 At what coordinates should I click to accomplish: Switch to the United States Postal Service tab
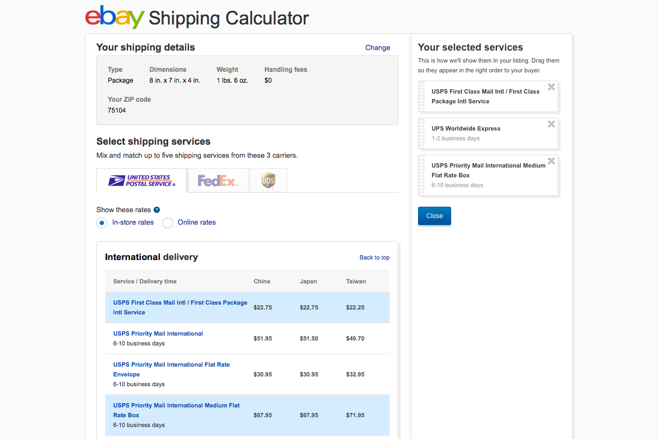click(142, 181)
